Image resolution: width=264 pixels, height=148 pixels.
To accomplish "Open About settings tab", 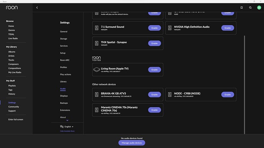I will (x=63, y=117).
